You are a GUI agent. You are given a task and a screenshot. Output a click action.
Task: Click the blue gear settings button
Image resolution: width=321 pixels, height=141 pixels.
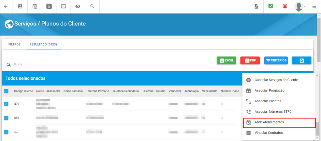[302, 60]
